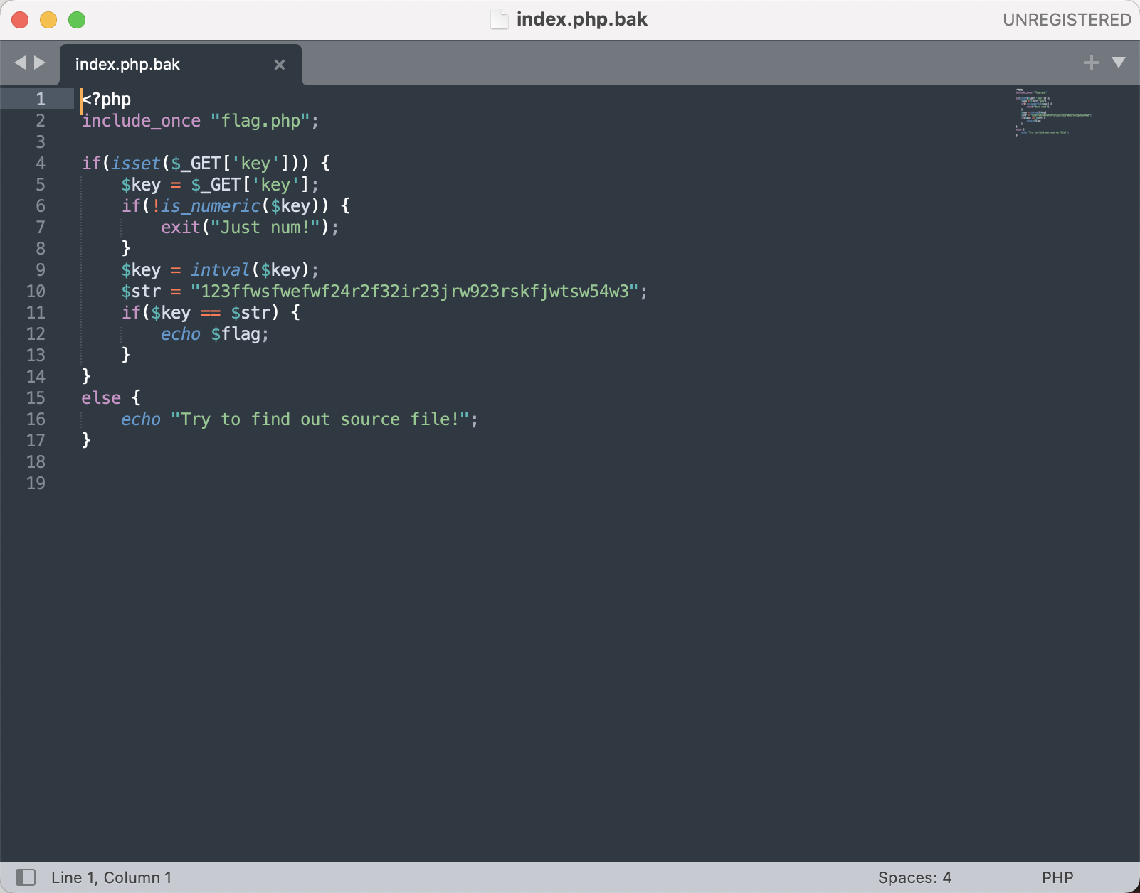Click the <?php opening tag

tap(106, 100)
